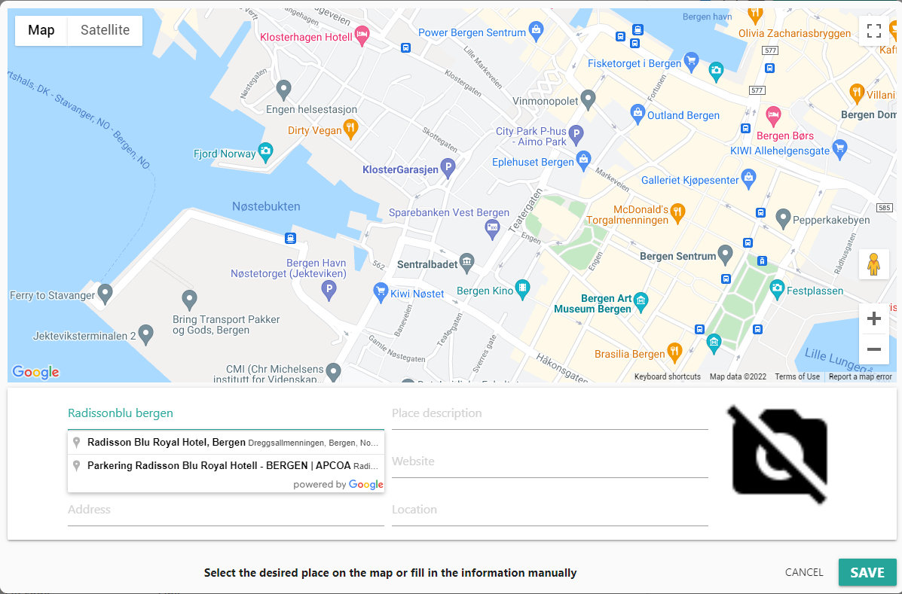Click the Klosterhagen Hotell marker

click(x=362, y=35)
